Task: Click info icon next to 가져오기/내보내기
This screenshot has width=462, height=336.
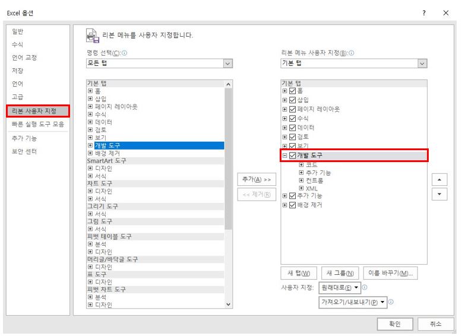Action: point(391,302)
